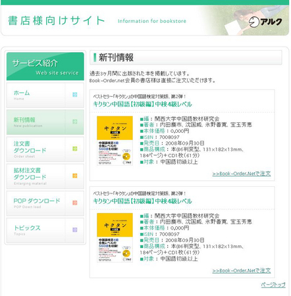
Task: Click the second キクタン中国語【初級編】 title link
Action: (142, 201)
